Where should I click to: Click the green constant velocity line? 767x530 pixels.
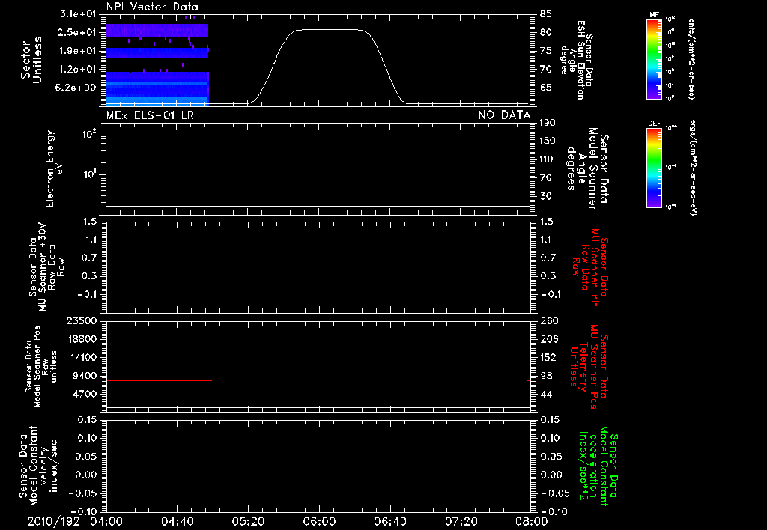click(318, 475)
